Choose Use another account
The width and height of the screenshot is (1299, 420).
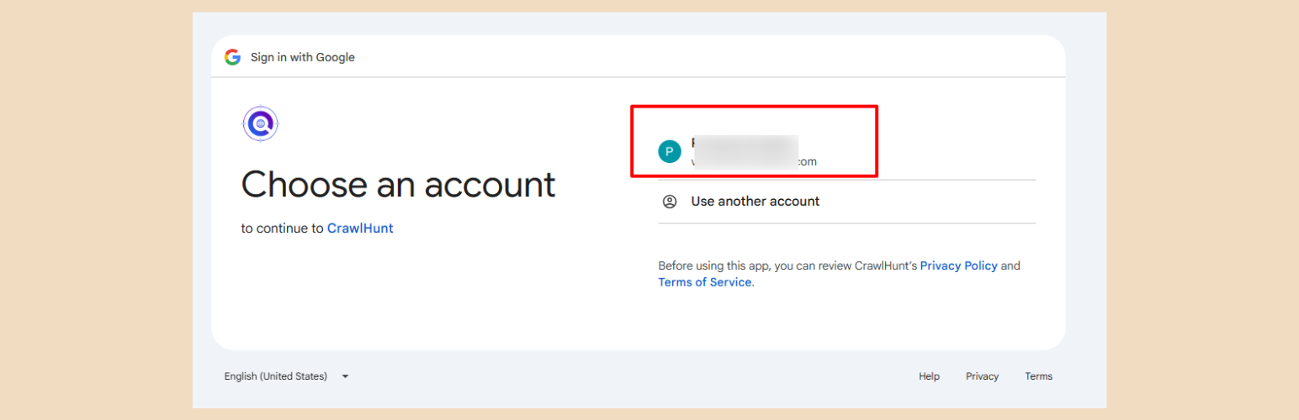[x=846, y=202]
